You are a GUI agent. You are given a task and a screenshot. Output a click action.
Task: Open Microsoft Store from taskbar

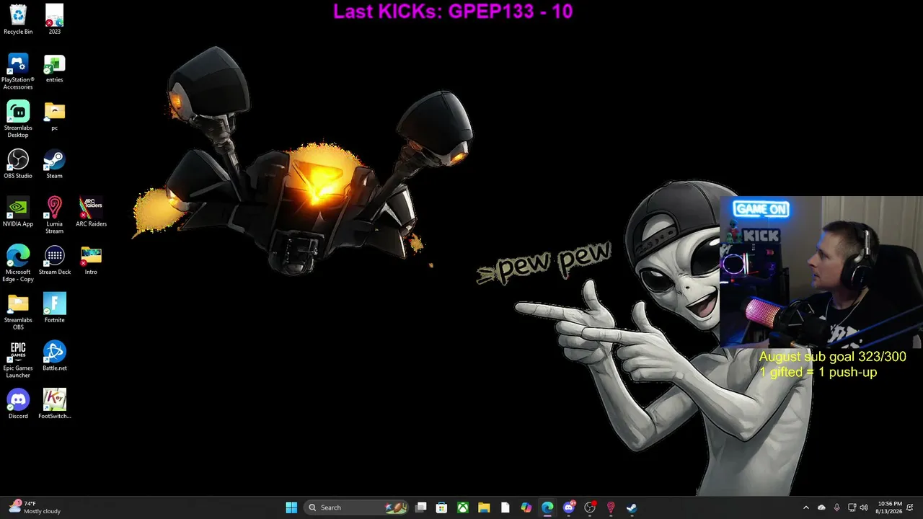tap(442, 507)
